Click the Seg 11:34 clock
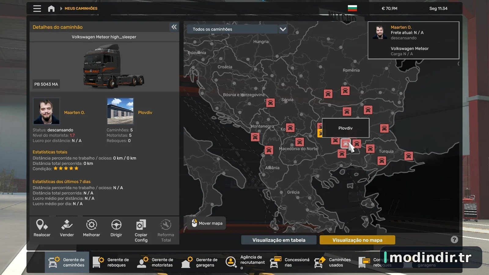The width and height of the screenshot is (489, 275). (x=438, y=9)
